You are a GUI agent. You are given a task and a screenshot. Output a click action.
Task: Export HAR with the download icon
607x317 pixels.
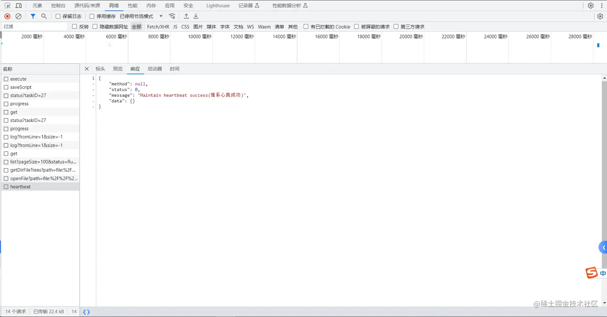pos(196,16)
